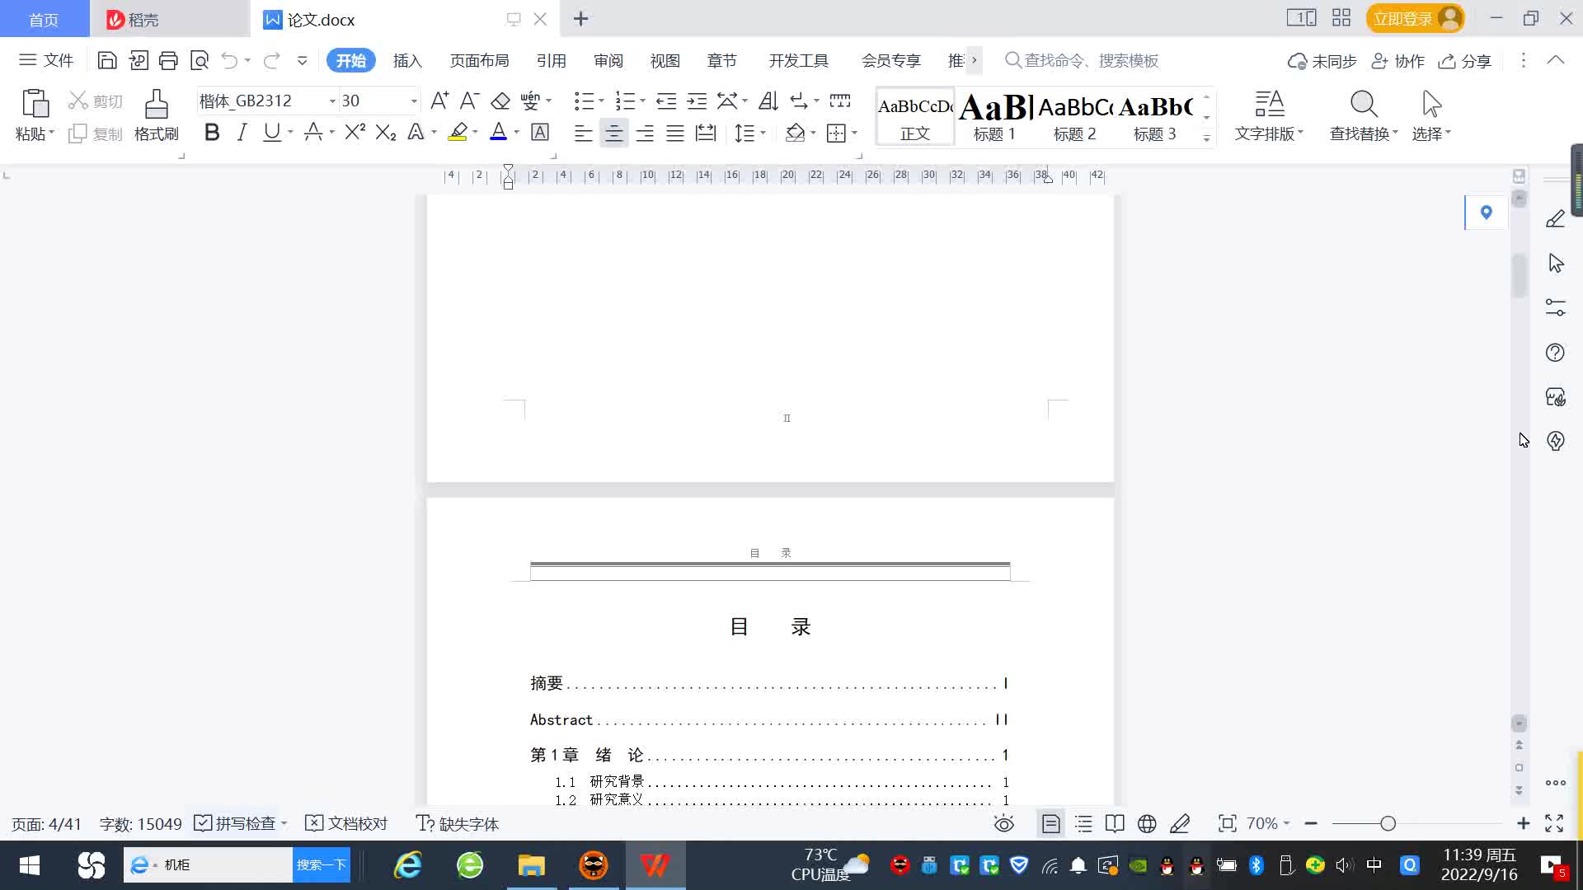
Task: Click the print icon in quick toolbar
Action: (168, 60)
